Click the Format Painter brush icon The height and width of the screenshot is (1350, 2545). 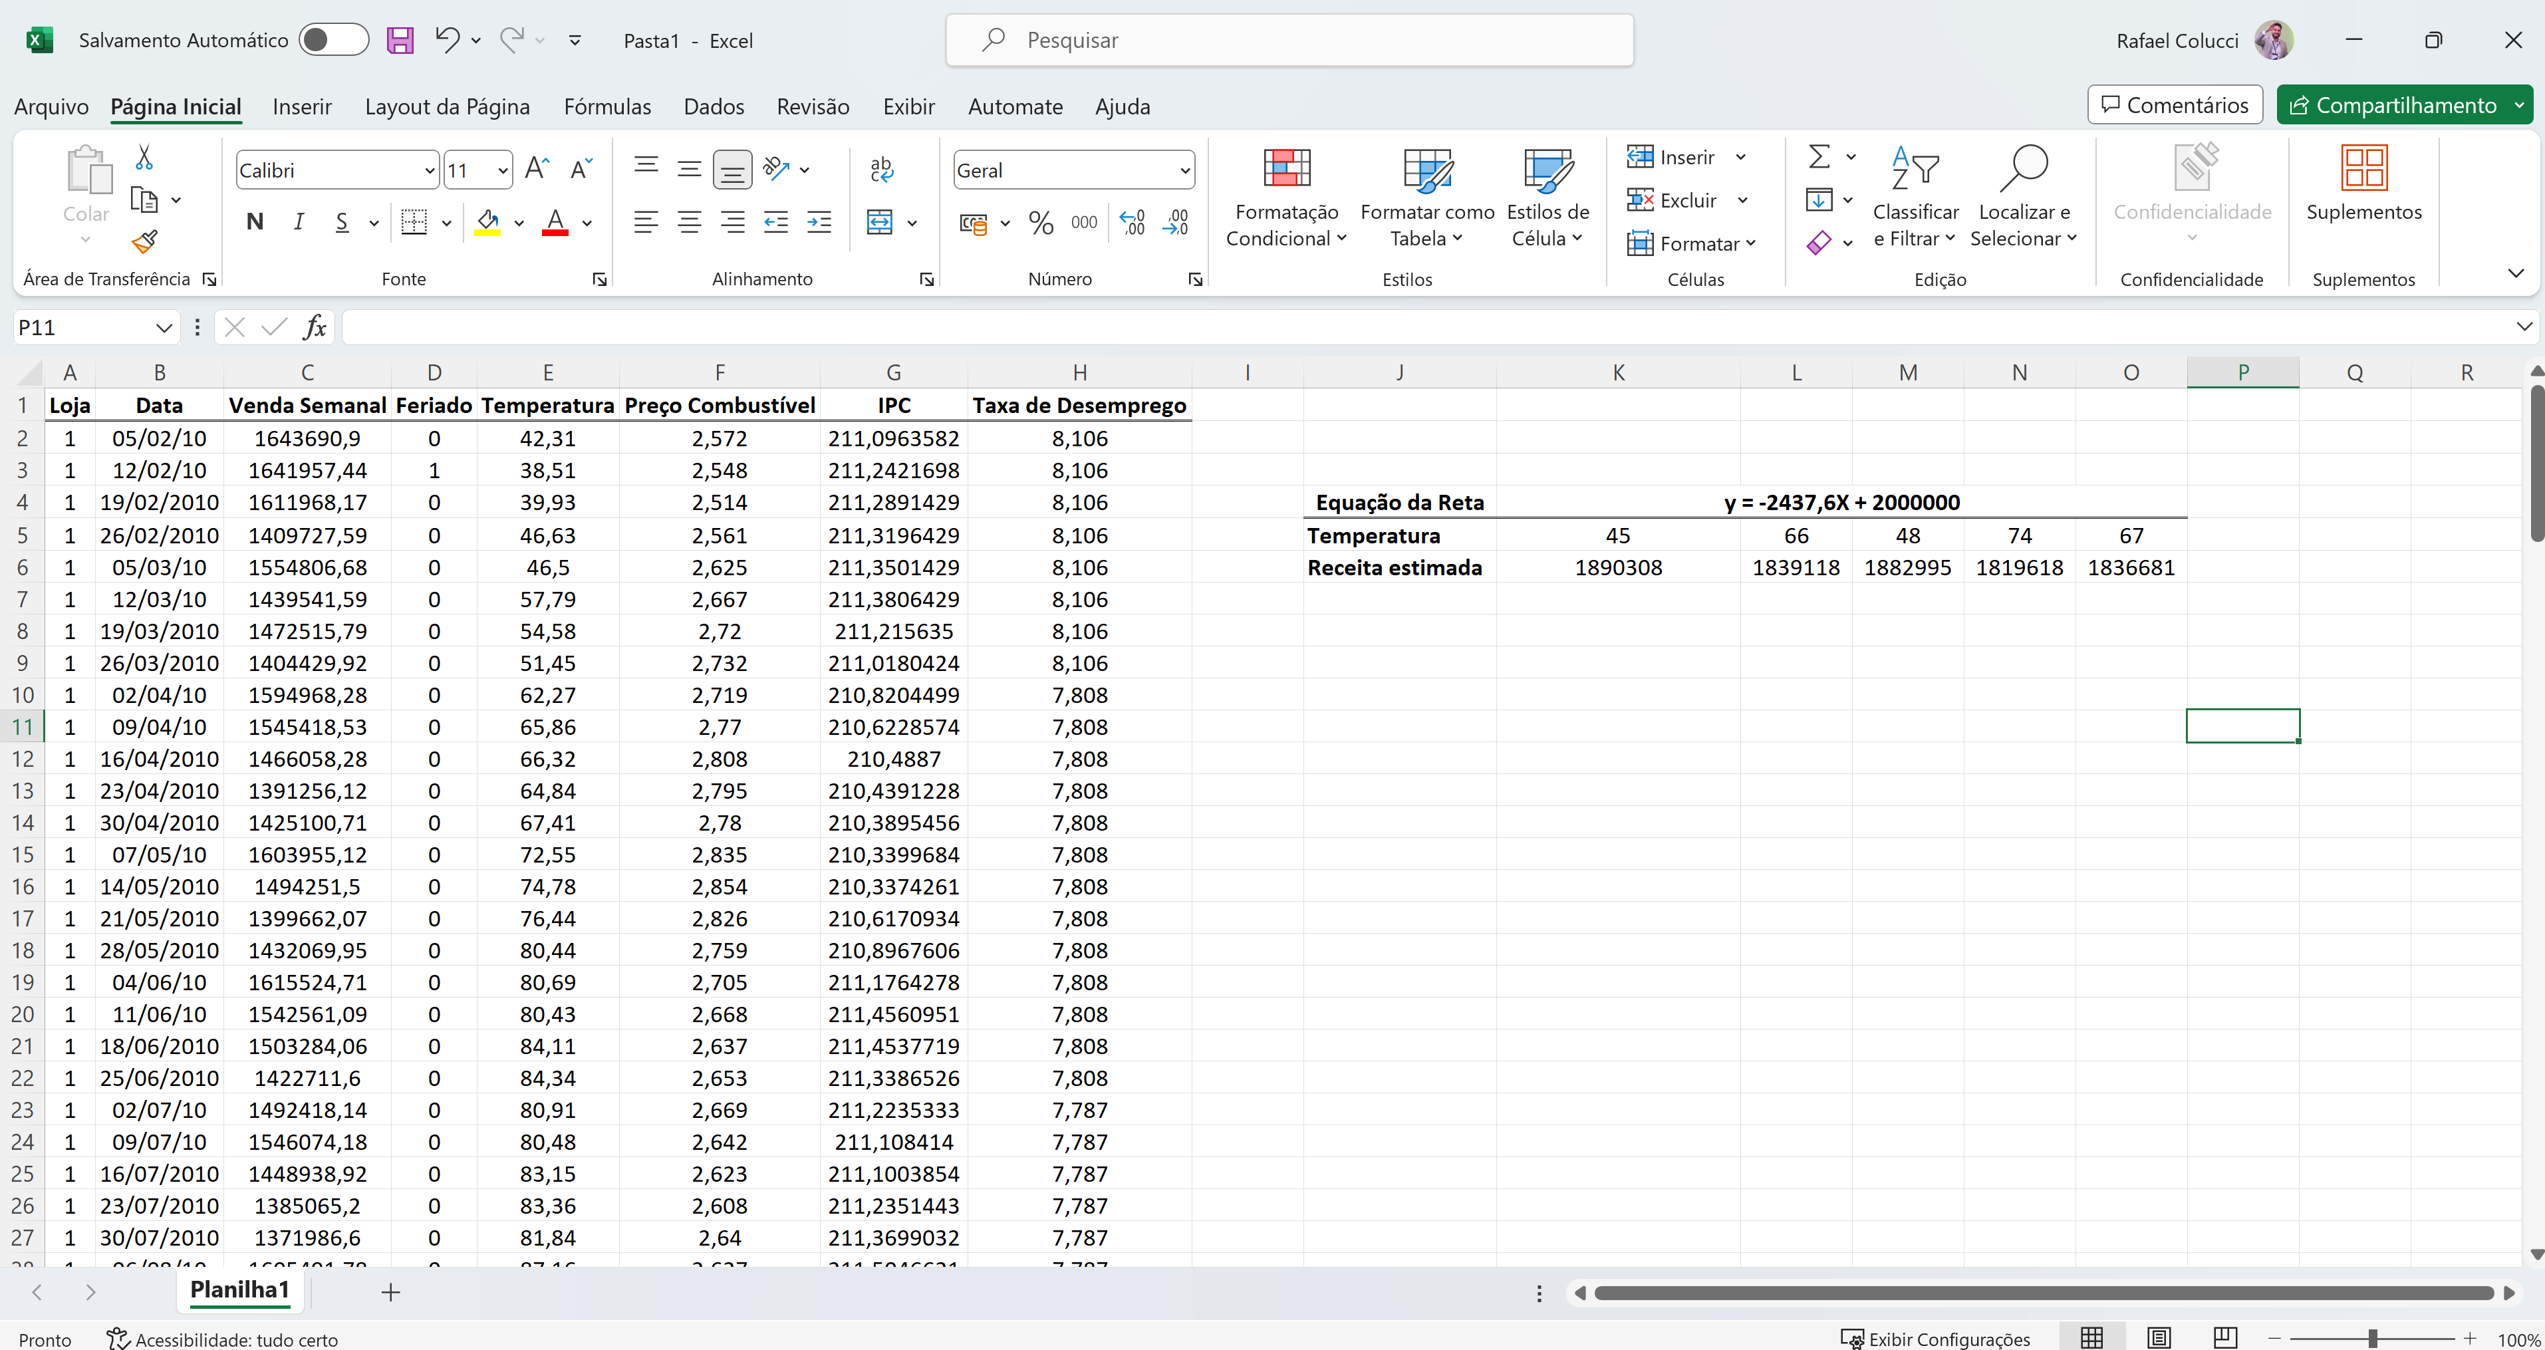(144, 241)
